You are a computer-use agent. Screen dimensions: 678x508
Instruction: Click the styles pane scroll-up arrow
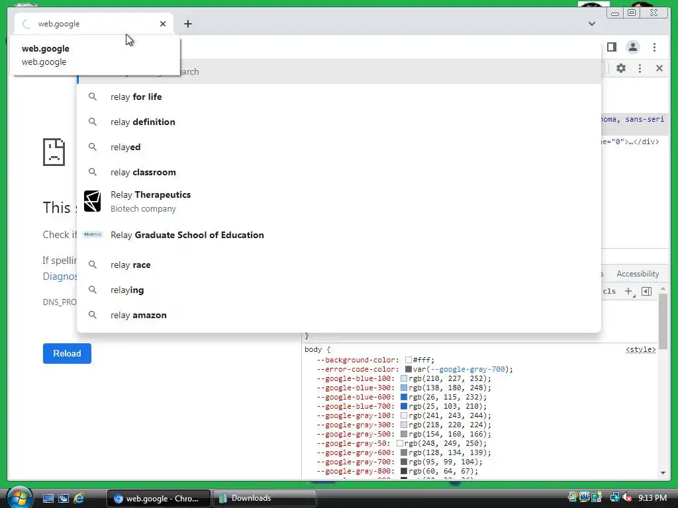point(663,289)
